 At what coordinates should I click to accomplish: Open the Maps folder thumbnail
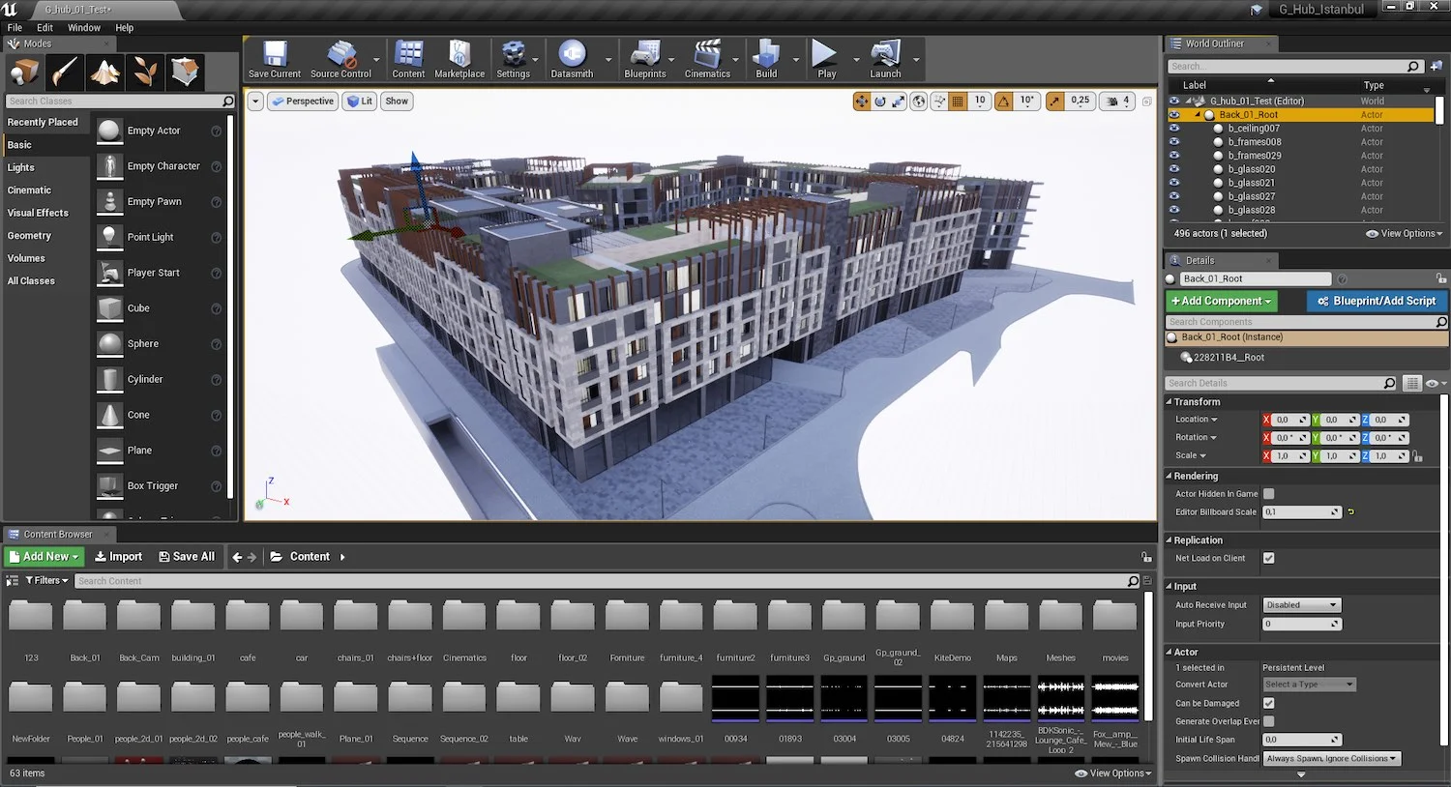[1006, 616]
